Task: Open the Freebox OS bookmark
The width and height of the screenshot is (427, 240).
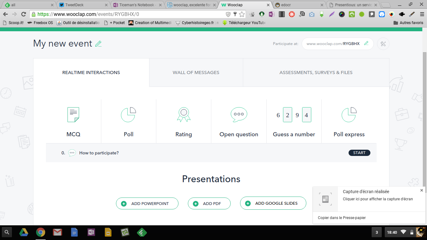Action: [x=40, y=23]
